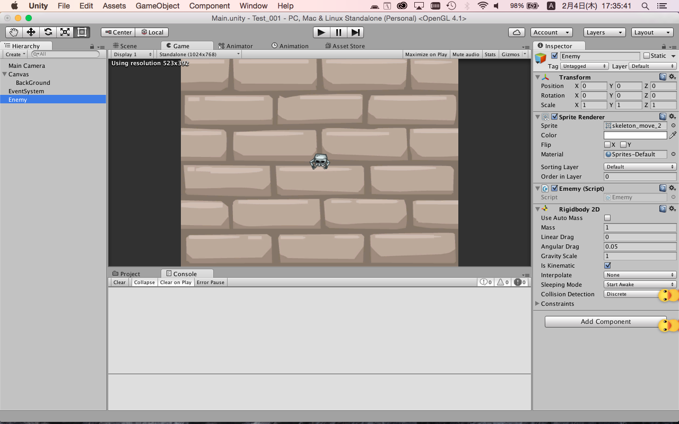The height and width of the screenshot is (424, 679).
Task: Select the Hand tool in toolbar
Action: click(14, 32)
